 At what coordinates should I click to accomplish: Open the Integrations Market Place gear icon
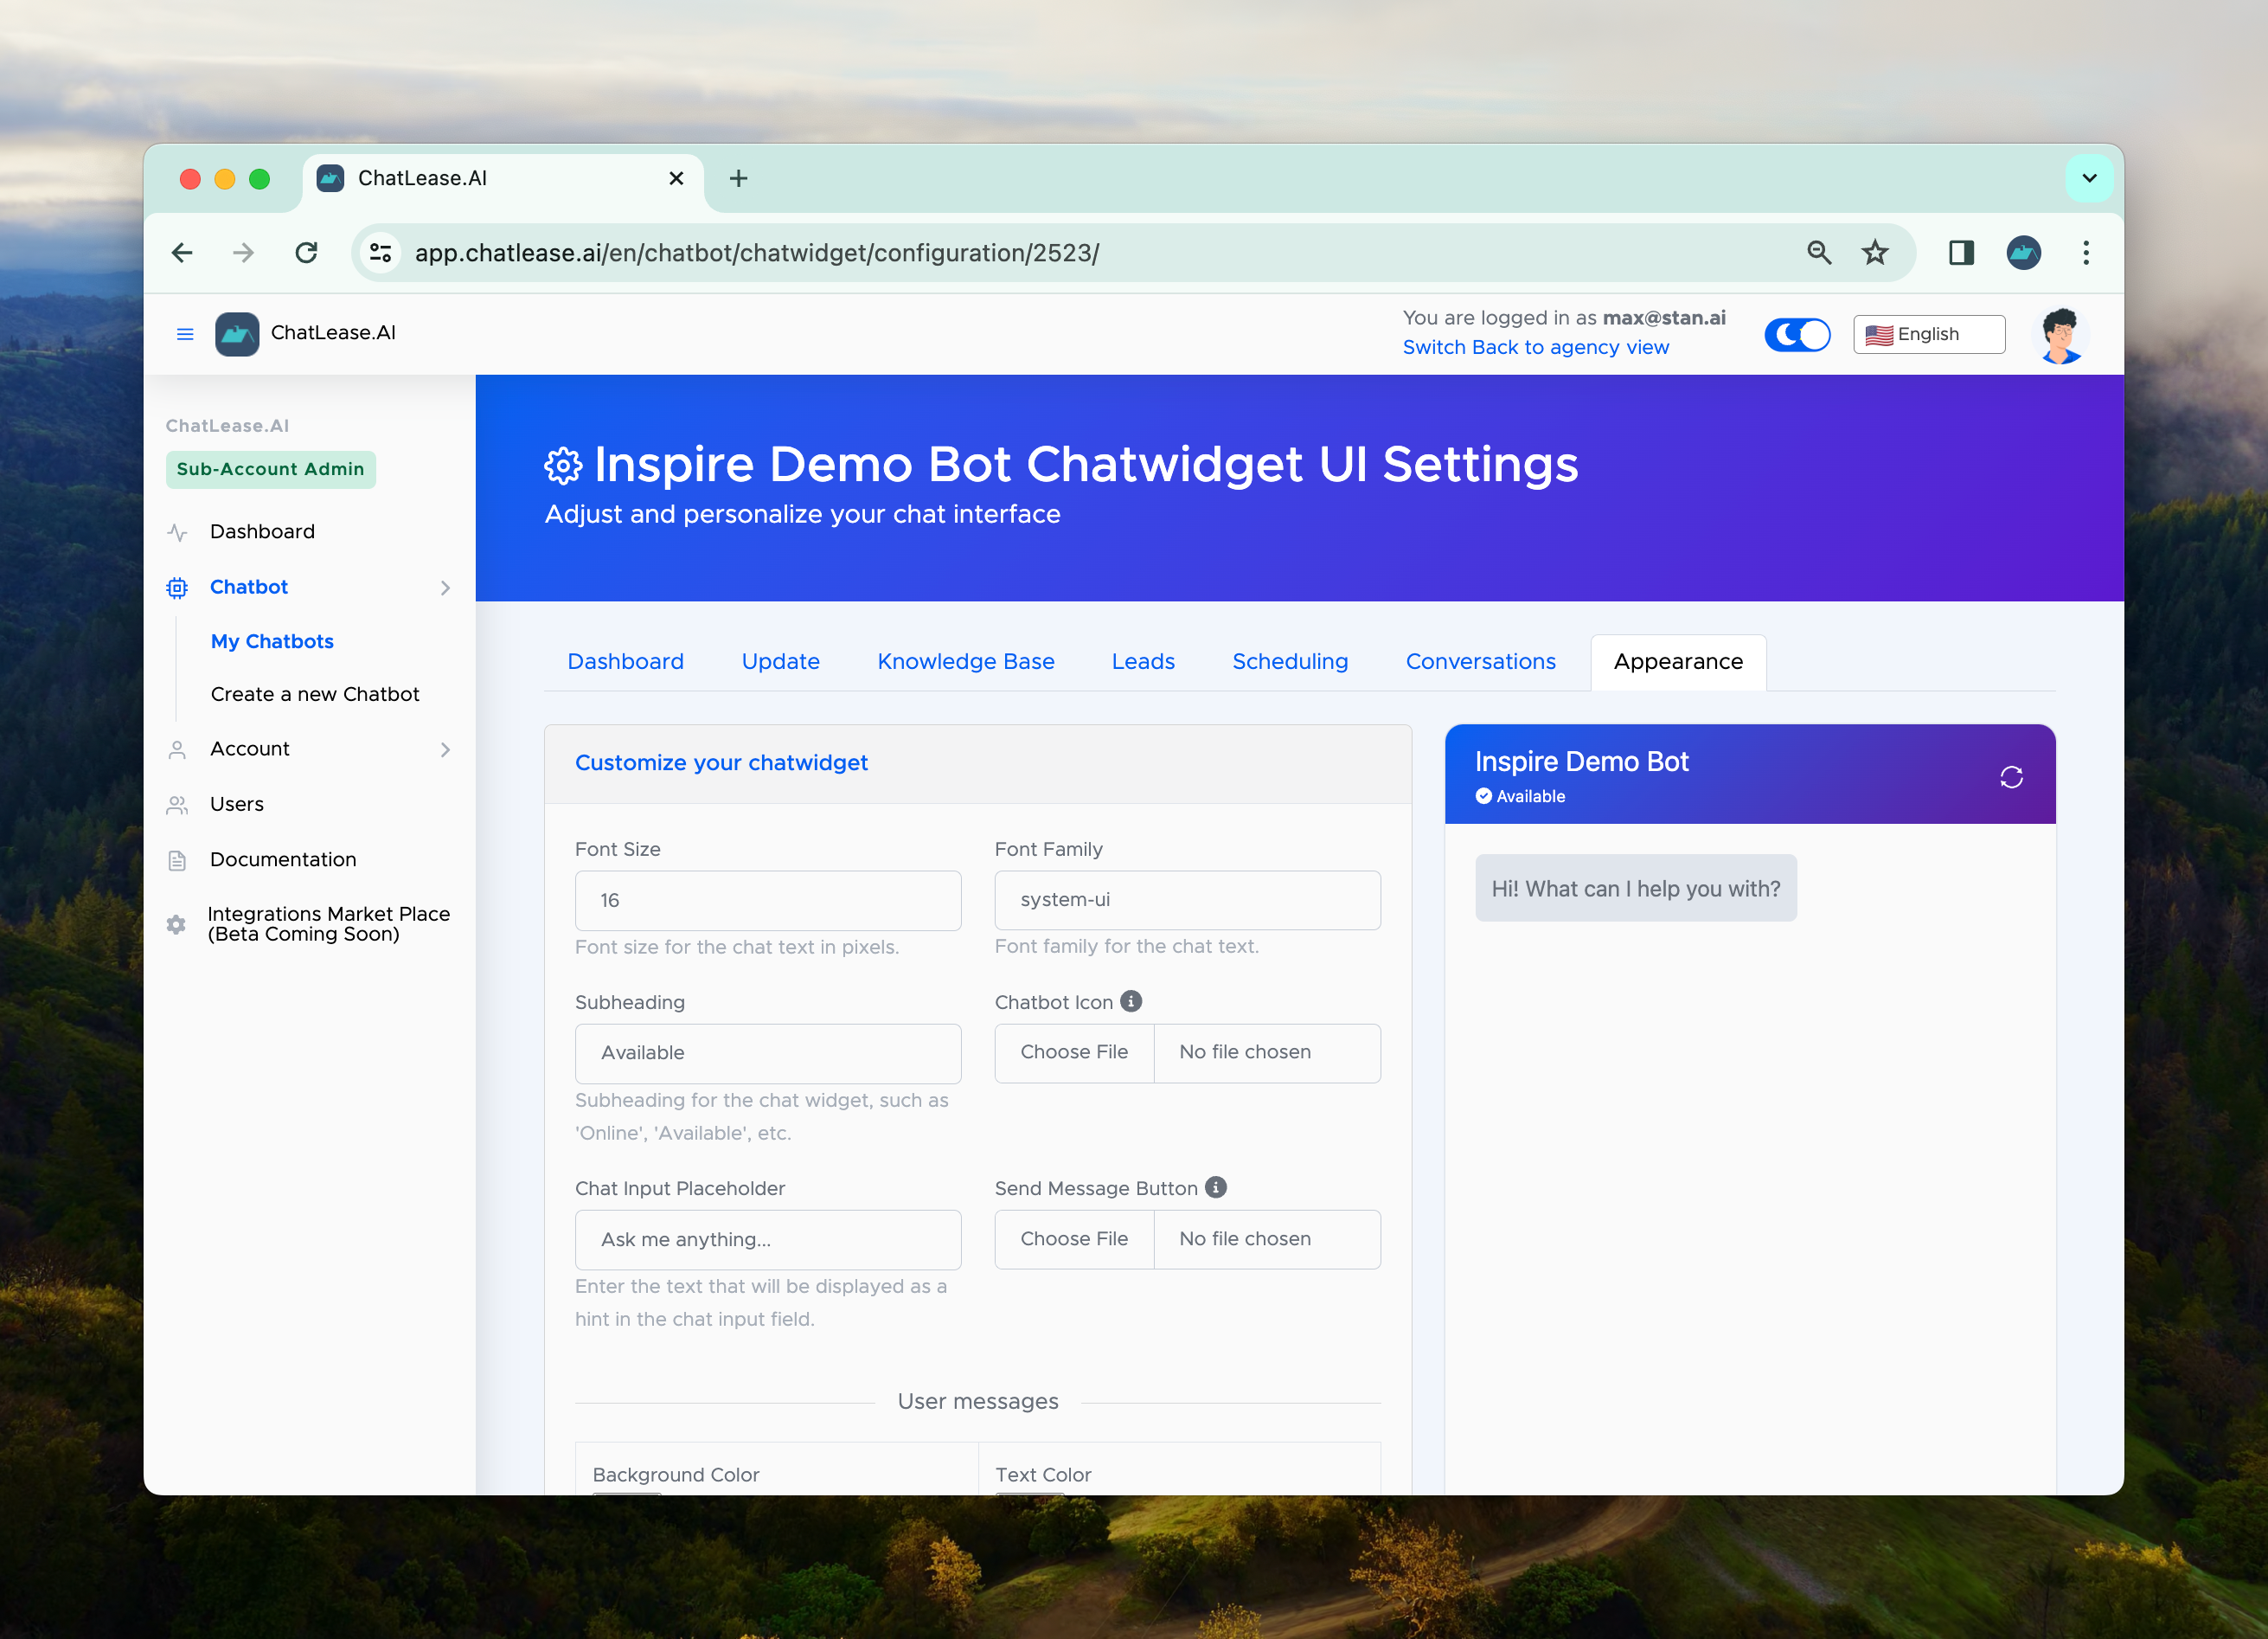point(177,924)
